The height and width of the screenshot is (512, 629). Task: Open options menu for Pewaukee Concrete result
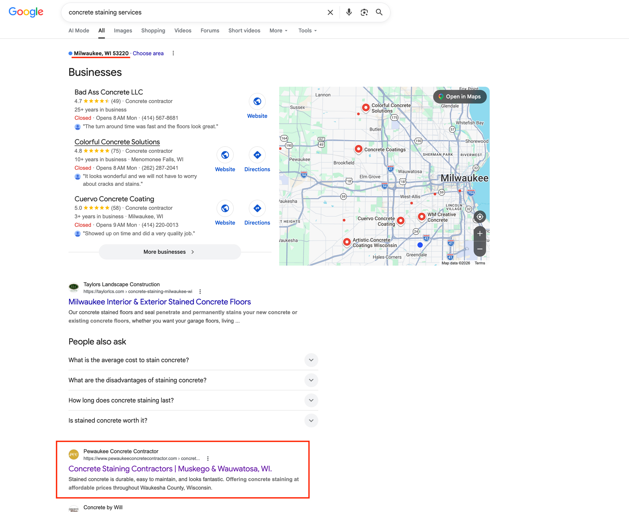coord(208,459)
